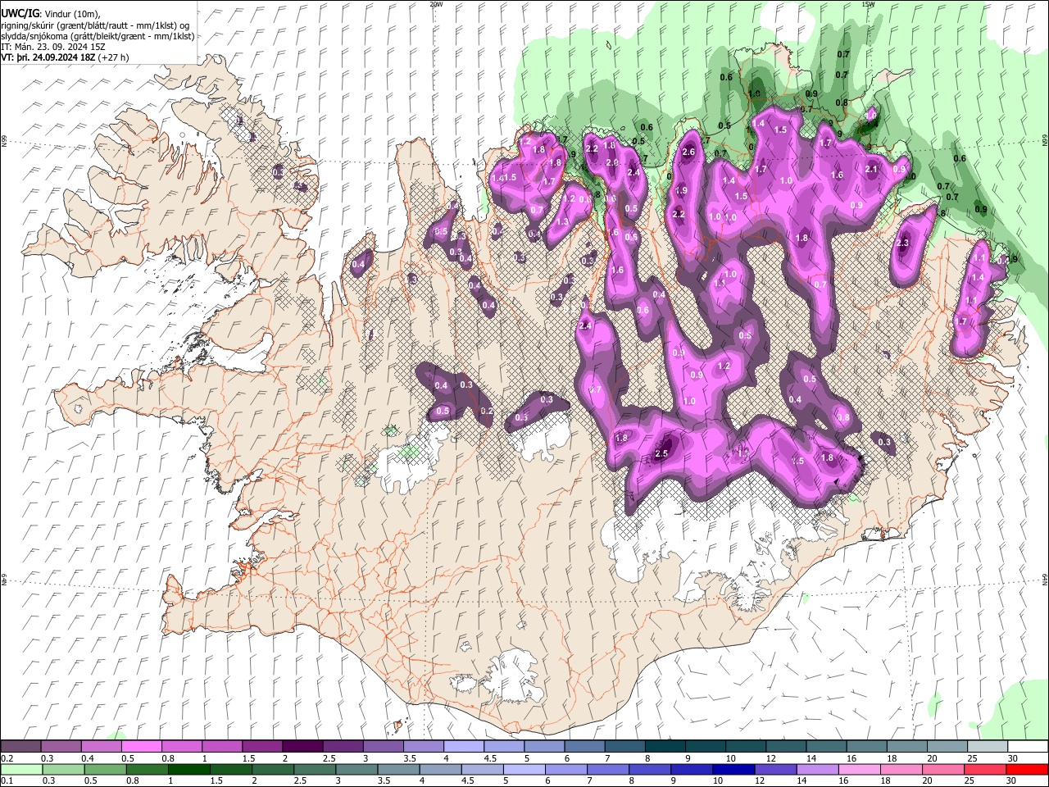Pick lower legend swatch between 9 and 10
1049x787 pixels.
691,769
